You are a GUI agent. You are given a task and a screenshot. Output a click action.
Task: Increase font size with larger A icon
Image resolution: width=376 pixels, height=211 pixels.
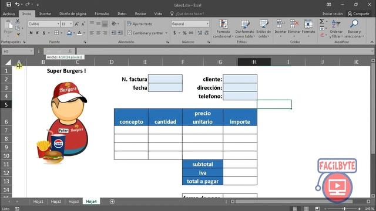coord(76,24)
